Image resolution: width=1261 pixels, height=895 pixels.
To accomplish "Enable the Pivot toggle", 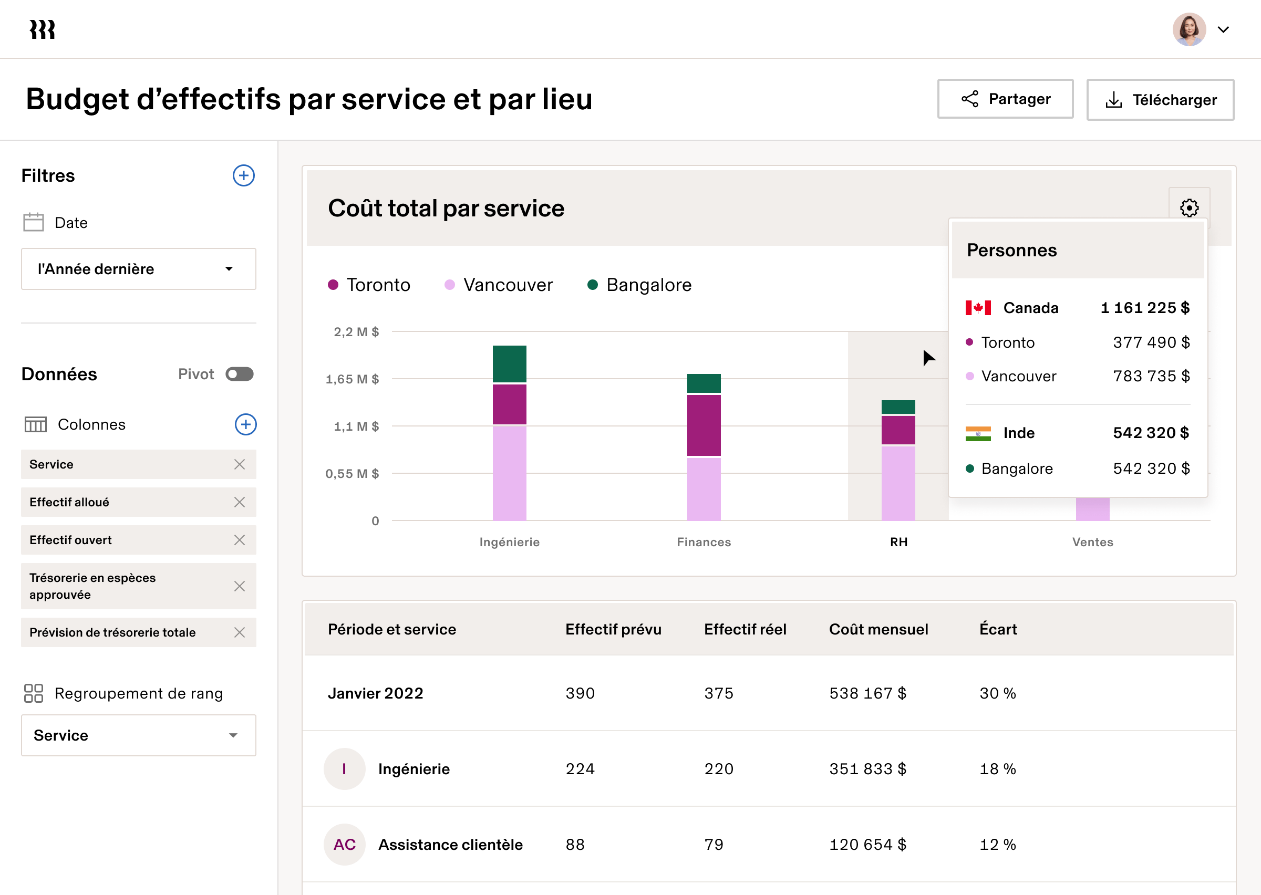I will tap(240, 373).
